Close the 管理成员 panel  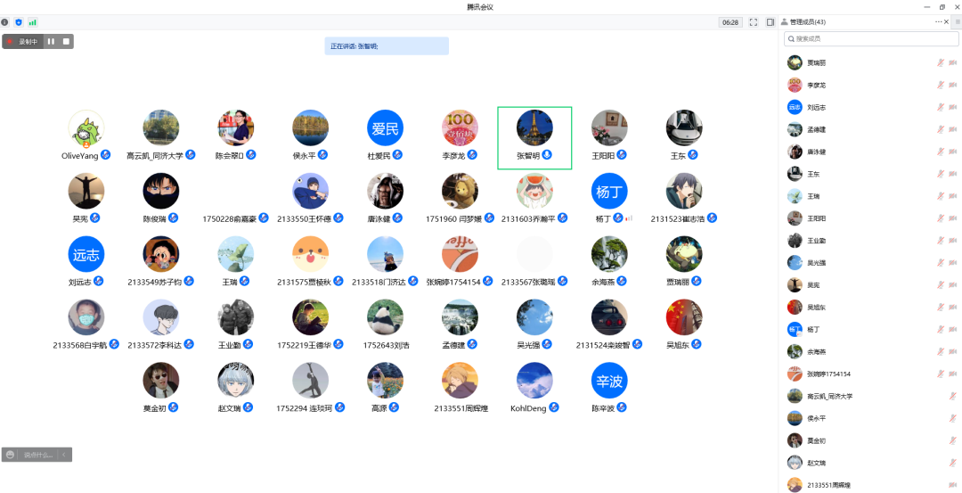point(946,21)
